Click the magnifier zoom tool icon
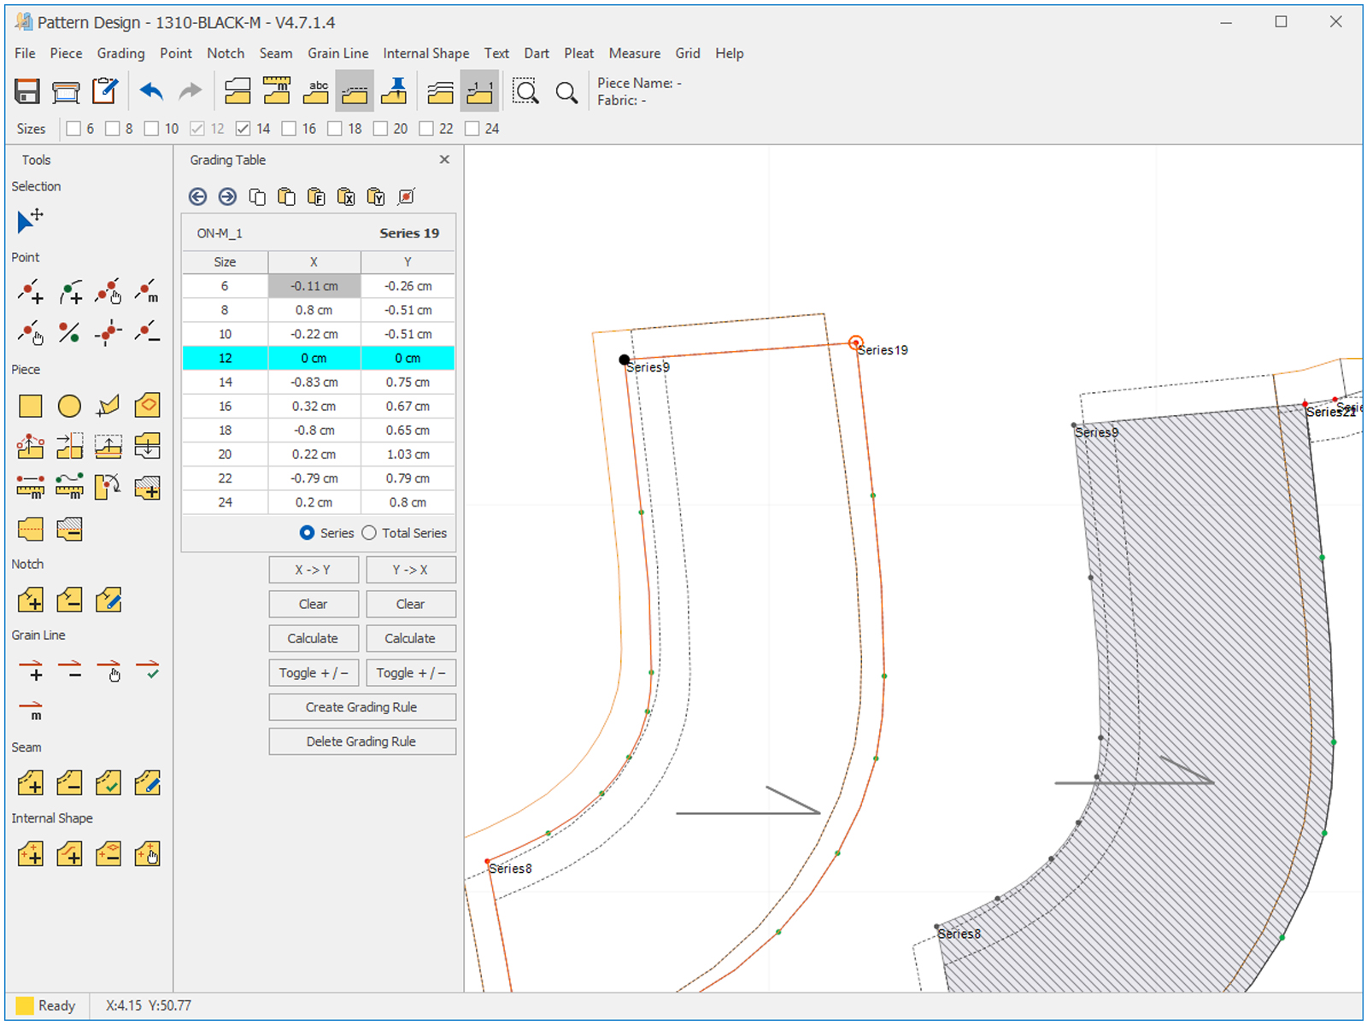 [x=566, y=92]
